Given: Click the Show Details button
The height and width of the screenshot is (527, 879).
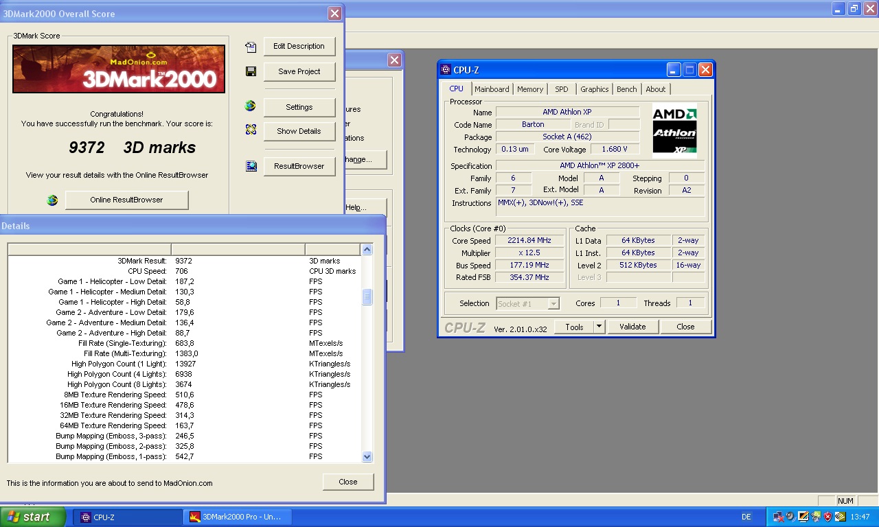Looking at the screenshot, I should pos(299,131).
